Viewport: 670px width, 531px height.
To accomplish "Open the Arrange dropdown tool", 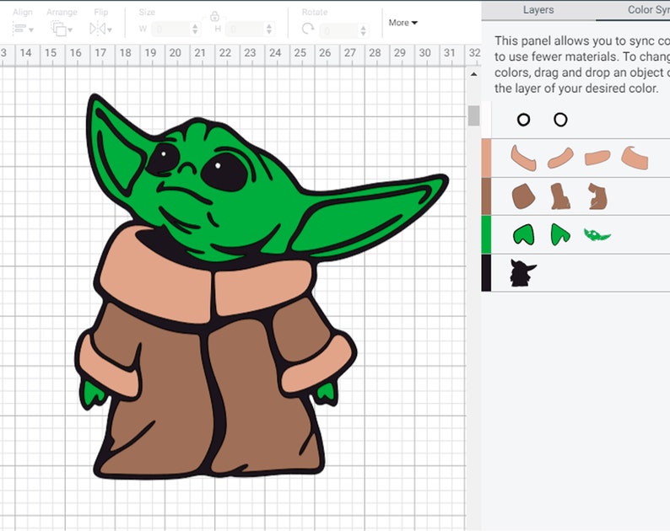I will tap(62, 29).
